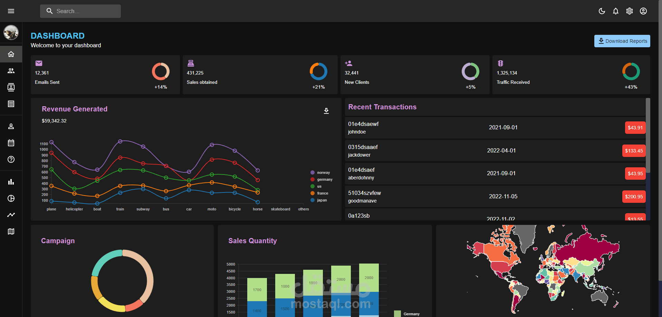Image resolution: width=662 pixels, height=317 pixels.
Task: Click the Emails Sent progress ring
Action: (x=161, y=71)
